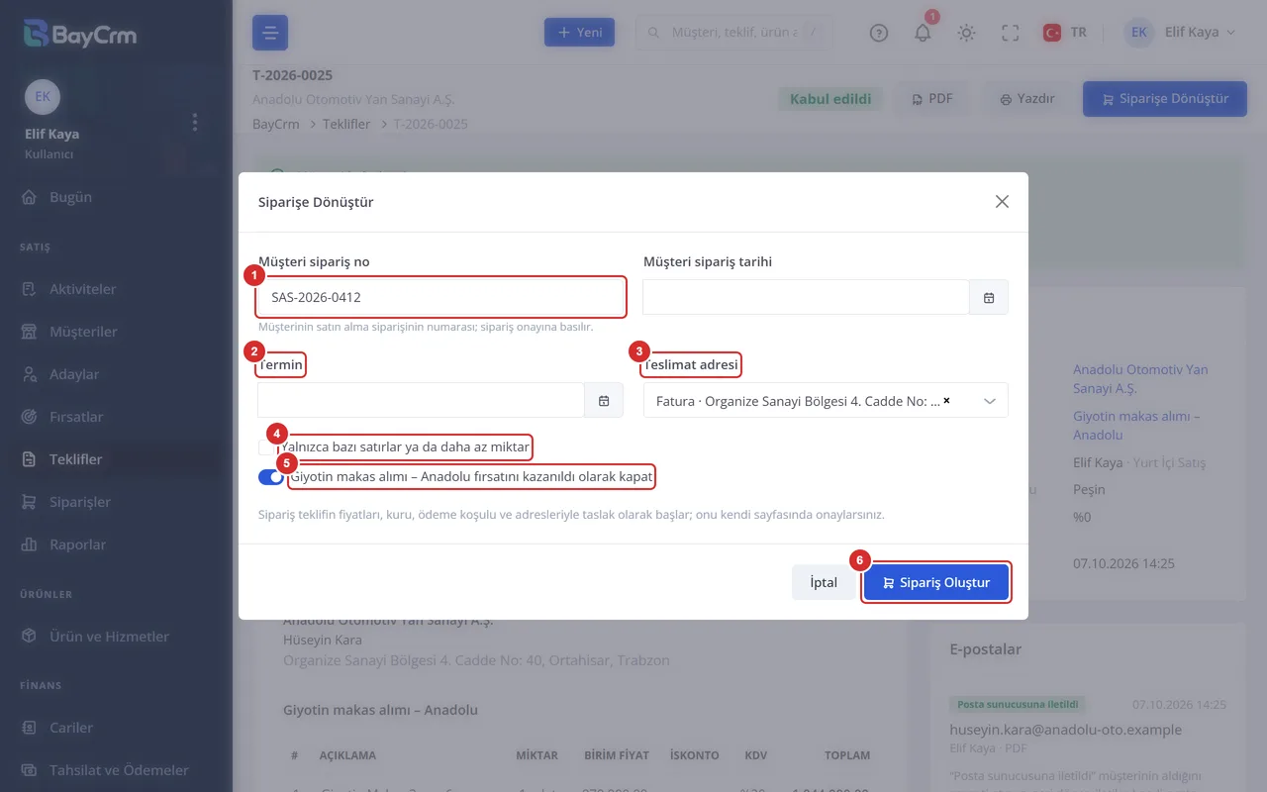The image size is (1267, 792).
Task: Expand the Teslimat adresi dropdown
Action: point(990,401)
